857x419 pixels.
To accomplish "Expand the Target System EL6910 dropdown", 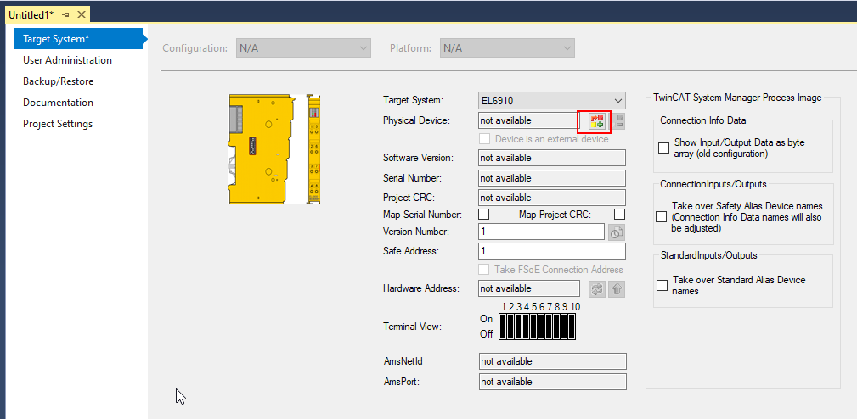I will click(x=551, y=100).
